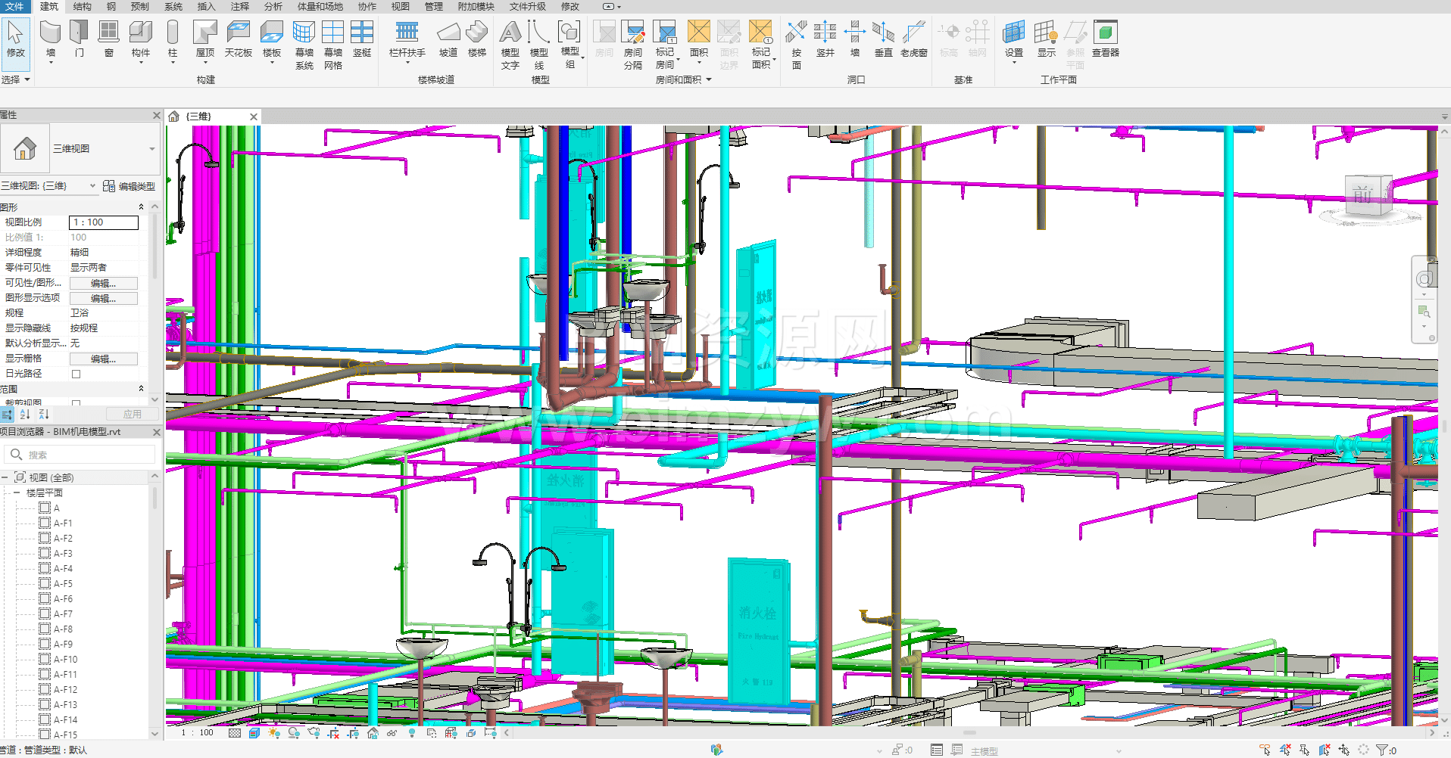Switch to the 结构 ribbon tab
This screenshot has width=1451, height=758.
click(x=82, y=7)
